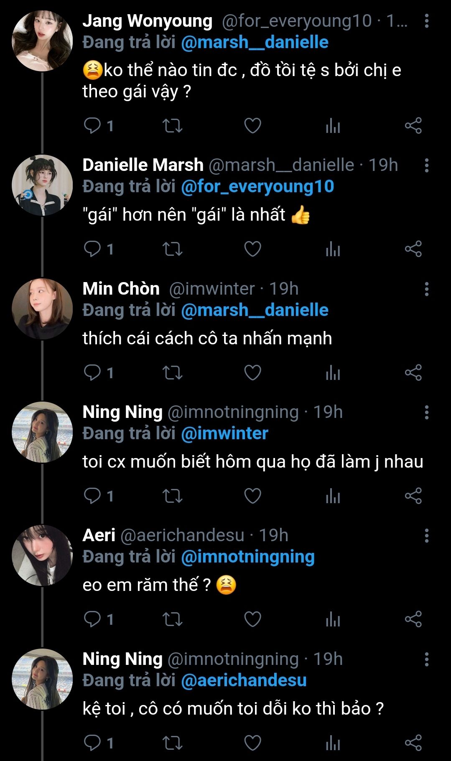
Task: Retweet Danielle Marsh's "gái" reply
Action: [172, 249]
